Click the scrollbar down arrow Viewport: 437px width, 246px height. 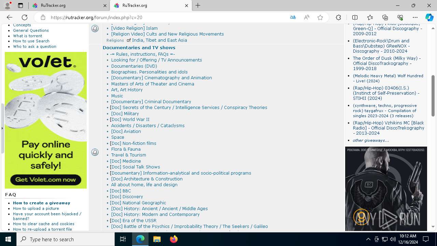433,227
